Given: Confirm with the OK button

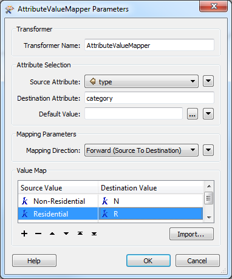Looking at the screenshot, I should 148,261.
